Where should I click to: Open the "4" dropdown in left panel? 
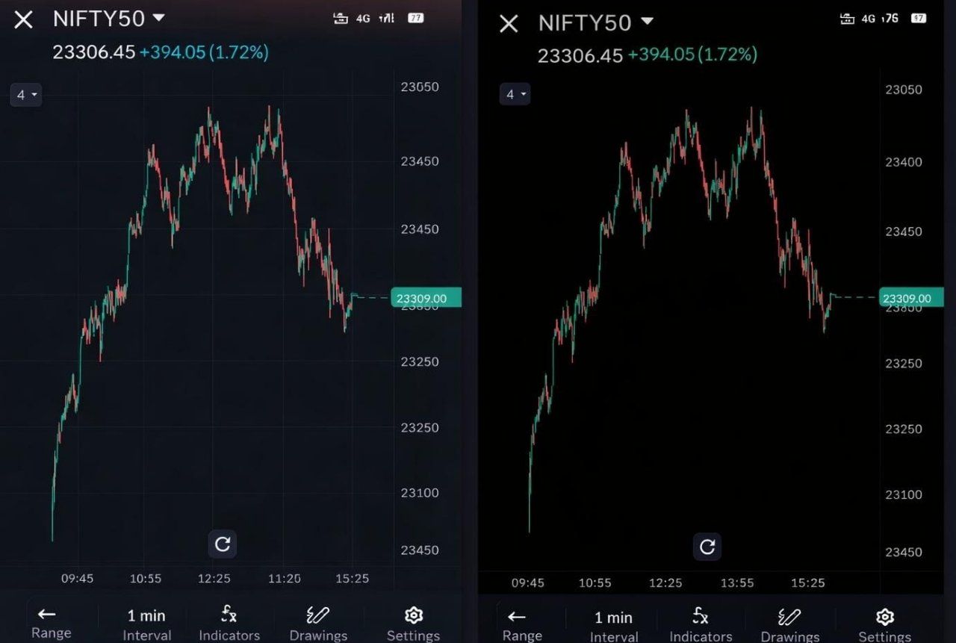click(x=26, y=95)
